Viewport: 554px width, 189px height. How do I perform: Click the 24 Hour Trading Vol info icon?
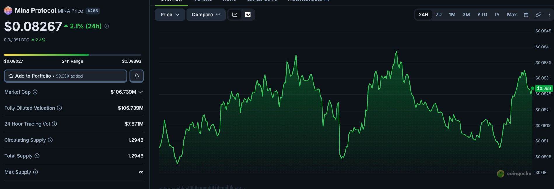[54, 124]
